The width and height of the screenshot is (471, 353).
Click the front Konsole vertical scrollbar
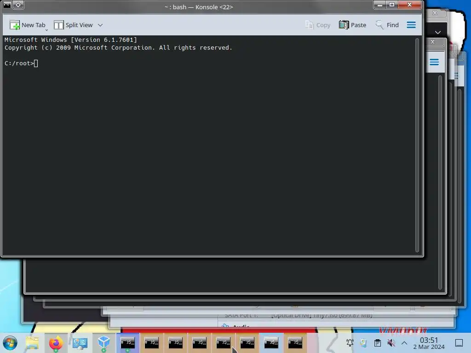tap(417, 145)
